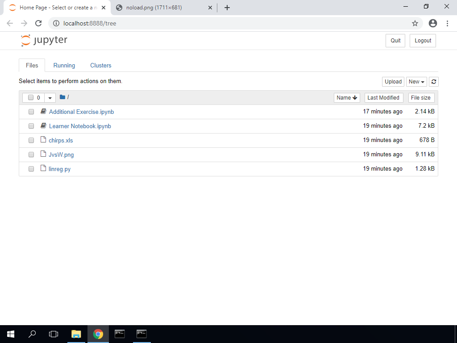Click the Logout button
Screen dimensions: 457x343
click(x=423, y=41)
